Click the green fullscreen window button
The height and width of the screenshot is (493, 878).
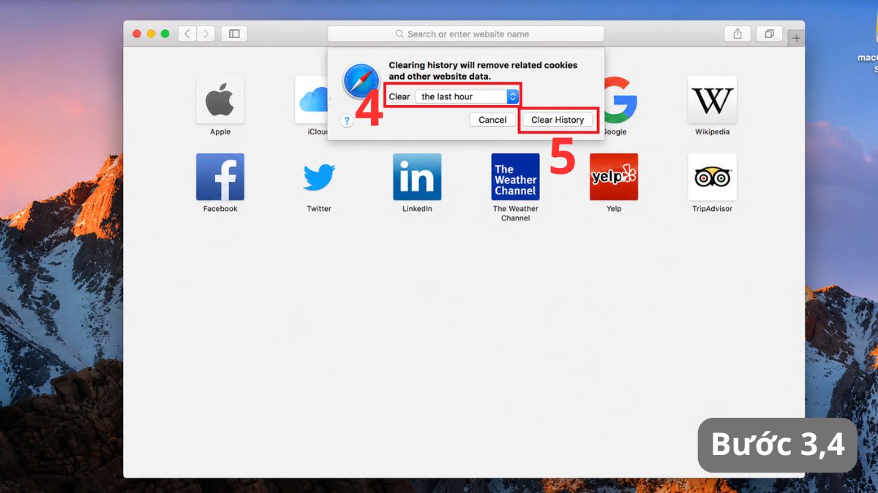(x=165, y=34)
